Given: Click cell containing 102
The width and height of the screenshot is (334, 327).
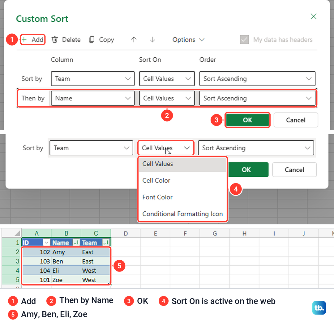Looking at the screenshot, I should [36, 252].
